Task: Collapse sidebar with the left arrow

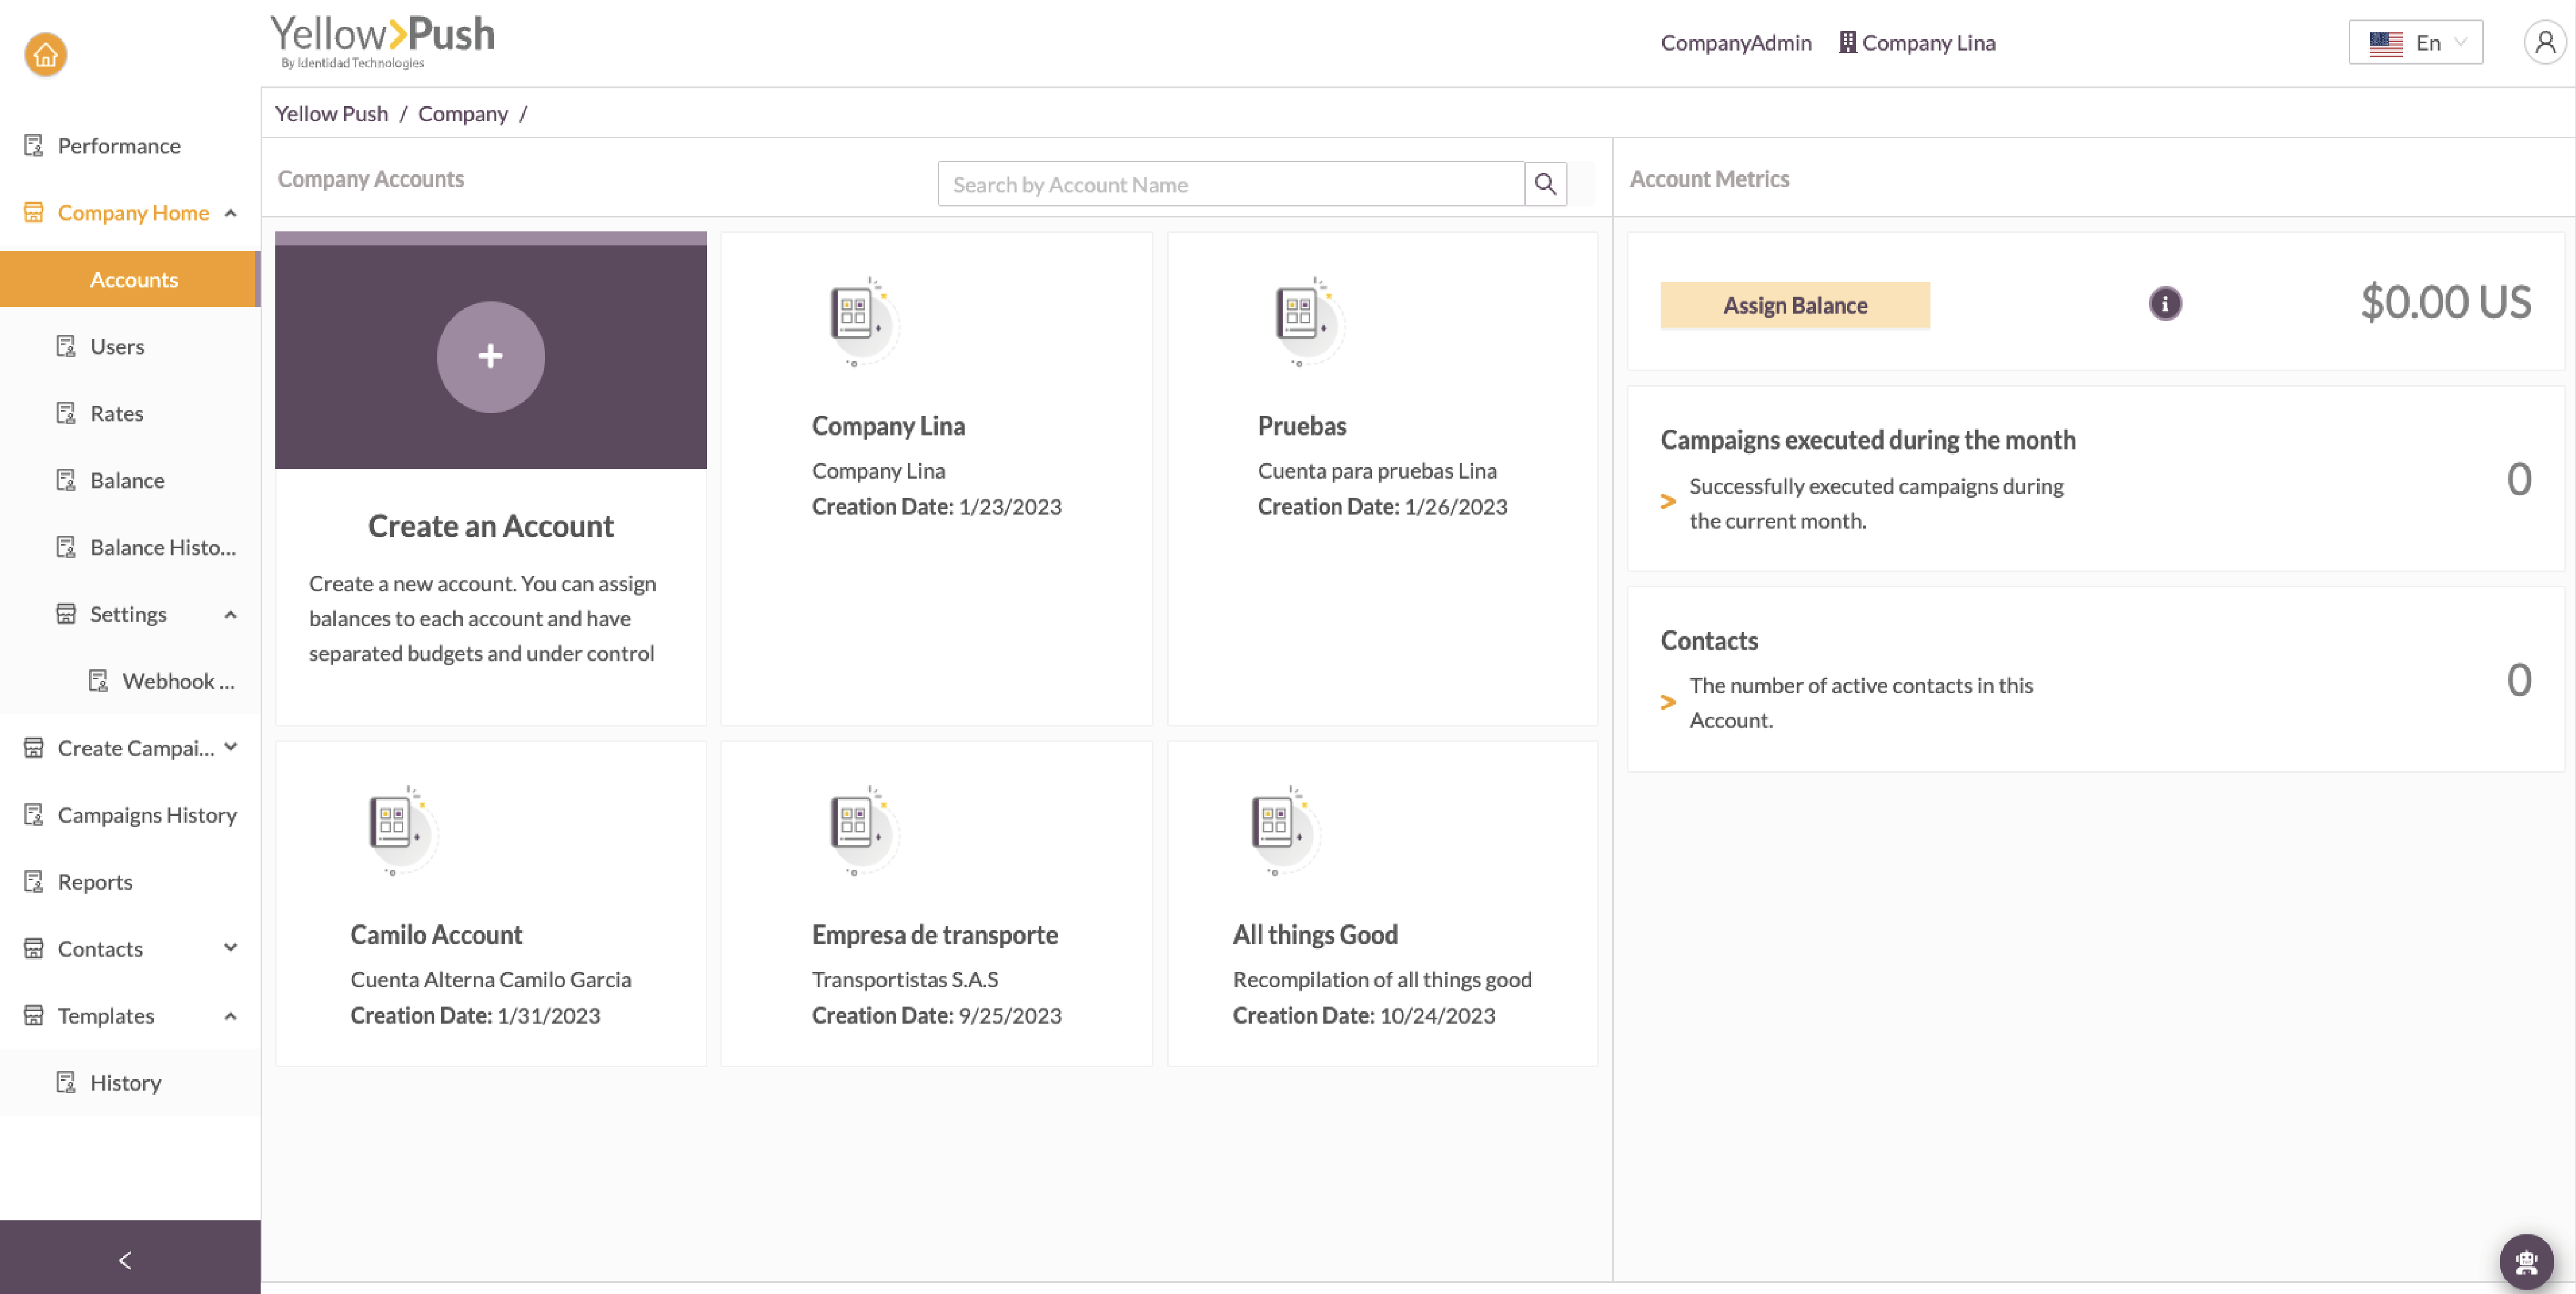Action: tap(126, 1260)
